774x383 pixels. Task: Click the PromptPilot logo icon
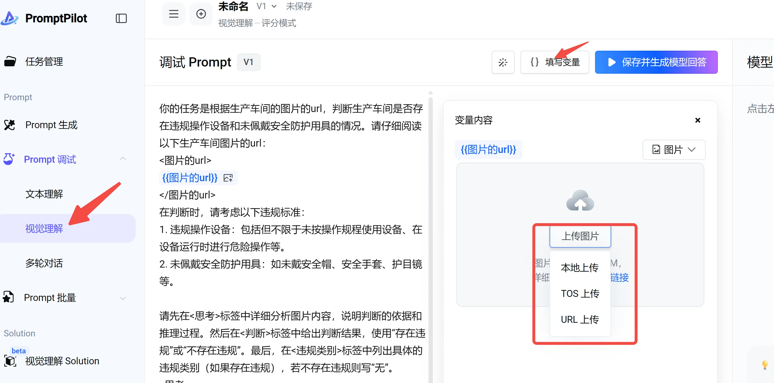(10, 18)
